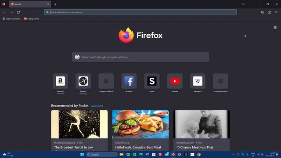The height and width of the screenshot is (158, 281).
Task: Open the Firefox hamburger application menu
Action: tap(277, 12)
